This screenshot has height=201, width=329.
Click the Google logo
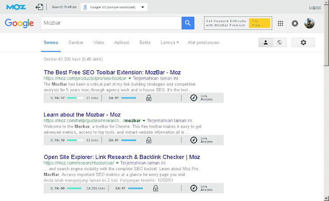tap(19, 23)
